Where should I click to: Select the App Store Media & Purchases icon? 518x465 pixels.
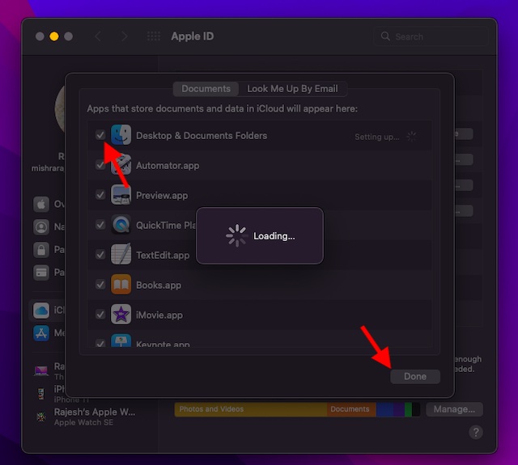click(41, 333)
